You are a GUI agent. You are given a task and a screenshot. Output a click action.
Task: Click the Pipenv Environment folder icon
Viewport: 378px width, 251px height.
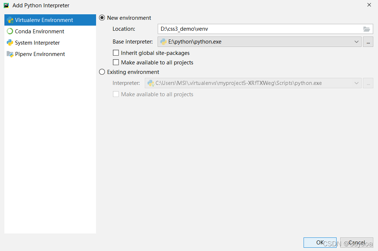pyautogui.click(x=10, y=54)
